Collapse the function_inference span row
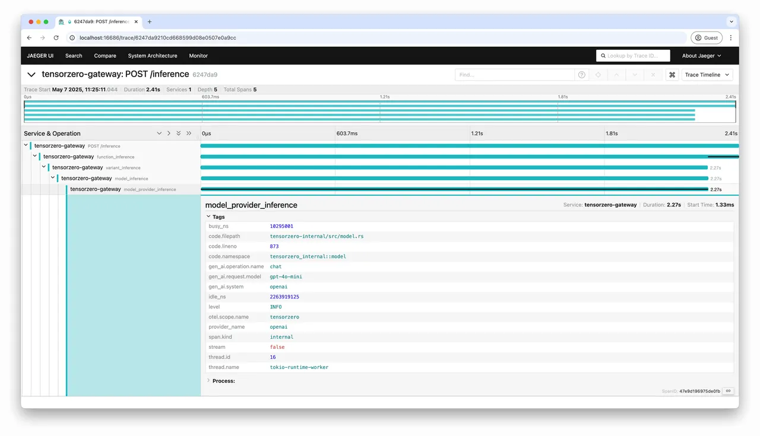 click(x=35, y=157)
